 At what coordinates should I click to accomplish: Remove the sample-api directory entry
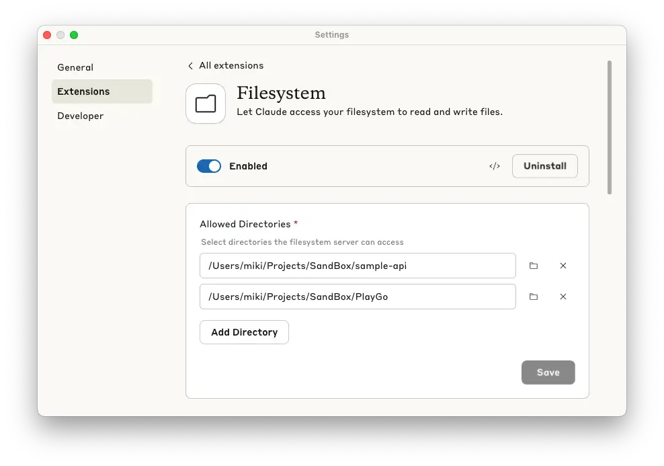click(563, 266)
